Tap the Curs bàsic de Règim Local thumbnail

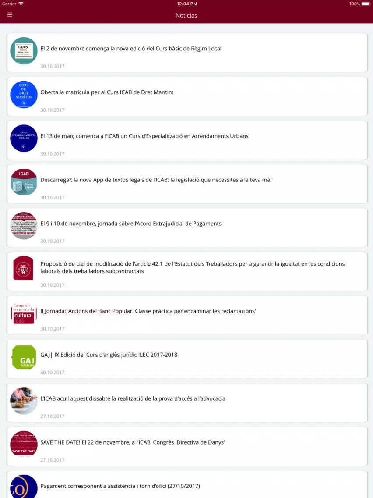[x=24, y=51]
